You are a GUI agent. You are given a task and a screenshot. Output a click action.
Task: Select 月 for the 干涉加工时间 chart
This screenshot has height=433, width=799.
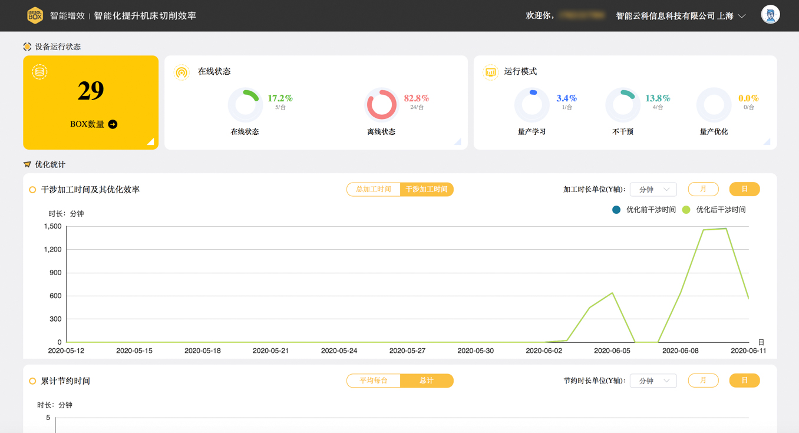pos(703,189)
